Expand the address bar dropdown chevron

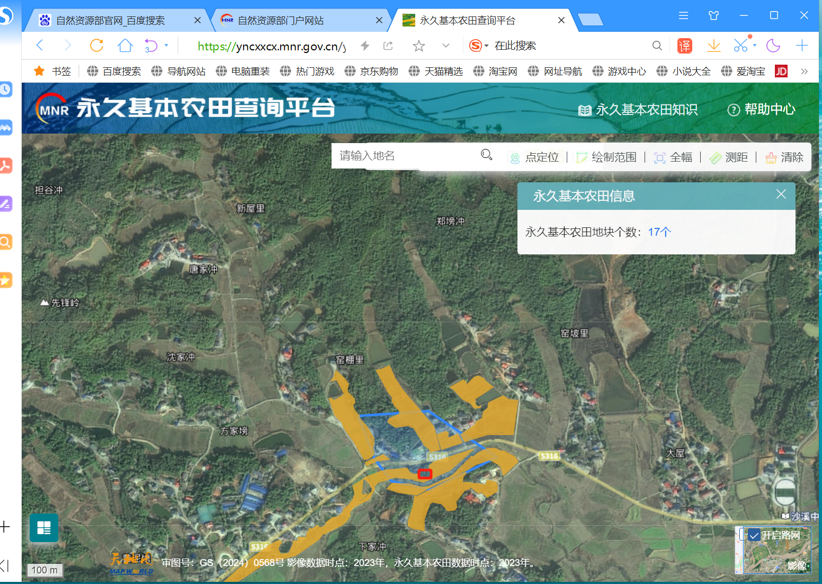446,46
